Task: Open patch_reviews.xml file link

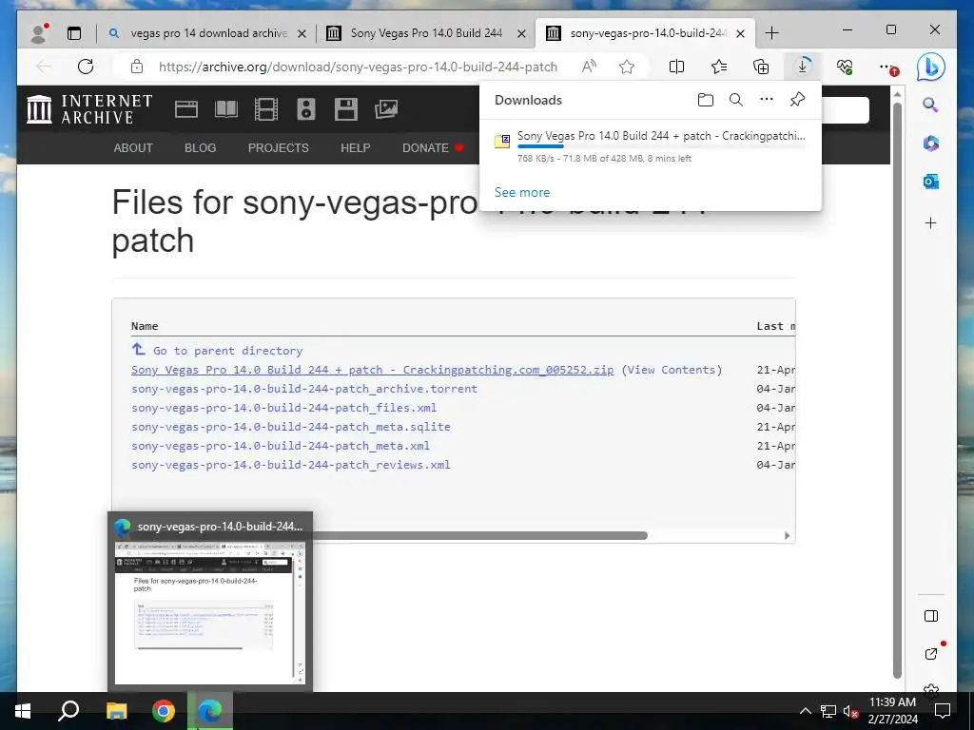Action: tap(291, 465)
